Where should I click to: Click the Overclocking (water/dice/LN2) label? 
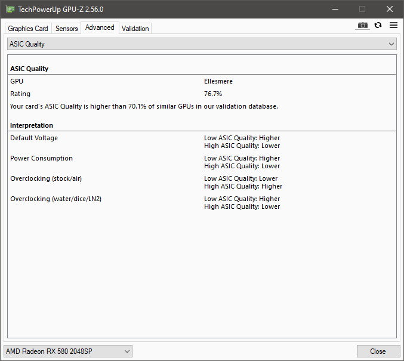[x=56, y=199]
